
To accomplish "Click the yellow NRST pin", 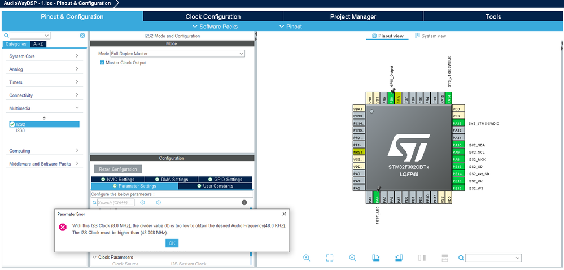I will coord(359,152).
